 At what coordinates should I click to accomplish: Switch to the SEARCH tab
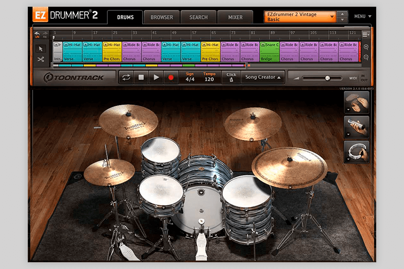198,17
